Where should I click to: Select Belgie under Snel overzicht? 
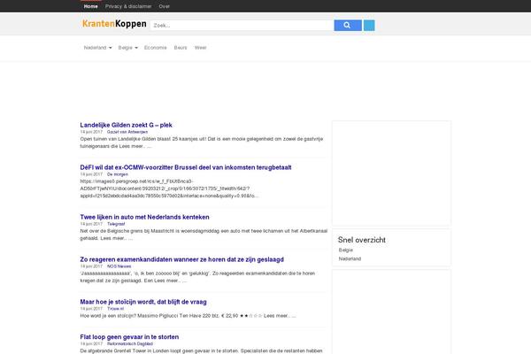click(x=346, y=250)
